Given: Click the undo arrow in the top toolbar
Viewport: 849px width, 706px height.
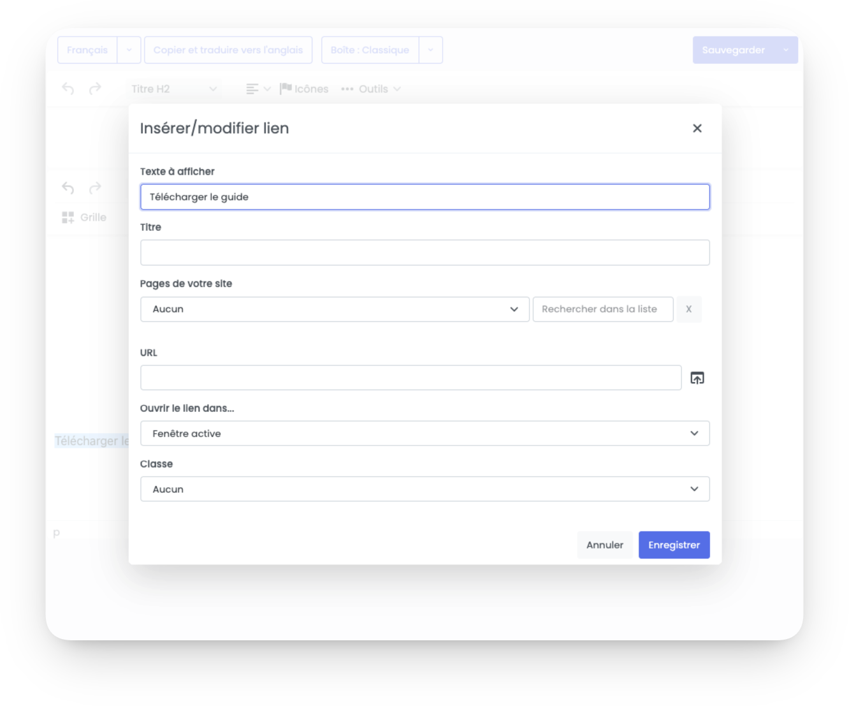Looking at the screenshot, I should click(x=68, y=89).
